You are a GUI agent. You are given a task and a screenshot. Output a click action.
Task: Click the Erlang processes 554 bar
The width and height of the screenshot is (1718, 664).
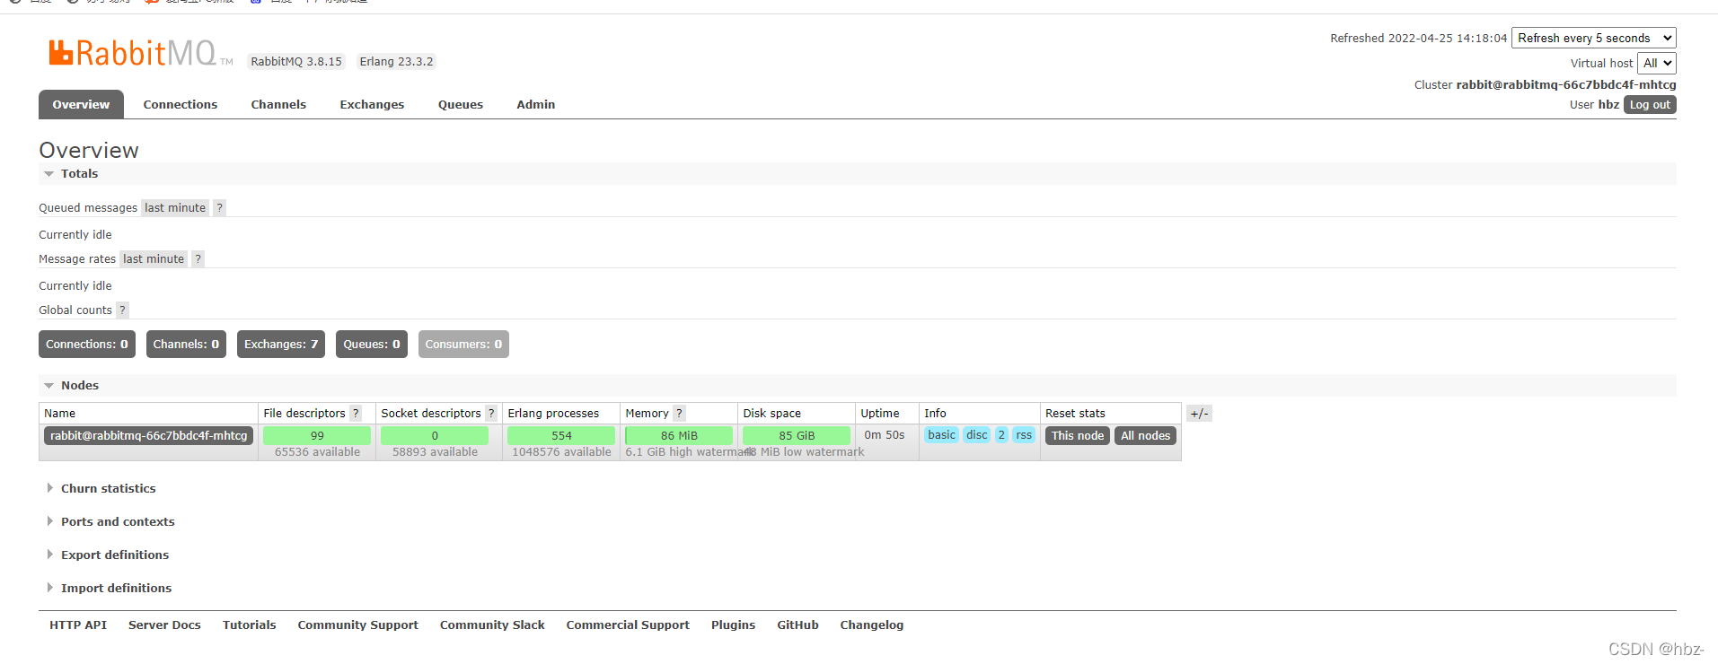(561, 436)
